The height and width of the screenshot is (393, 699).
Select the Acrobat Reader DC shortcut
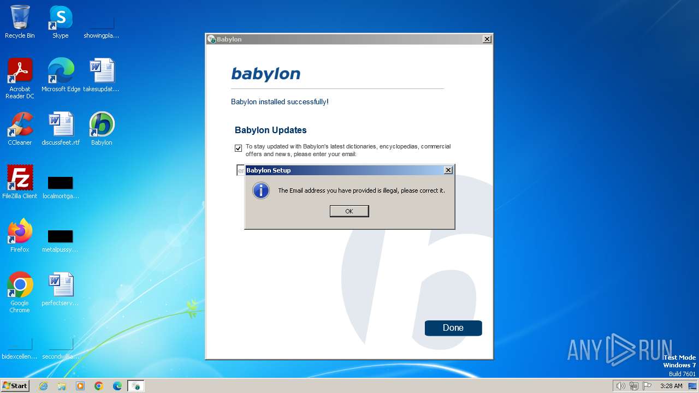20,79
